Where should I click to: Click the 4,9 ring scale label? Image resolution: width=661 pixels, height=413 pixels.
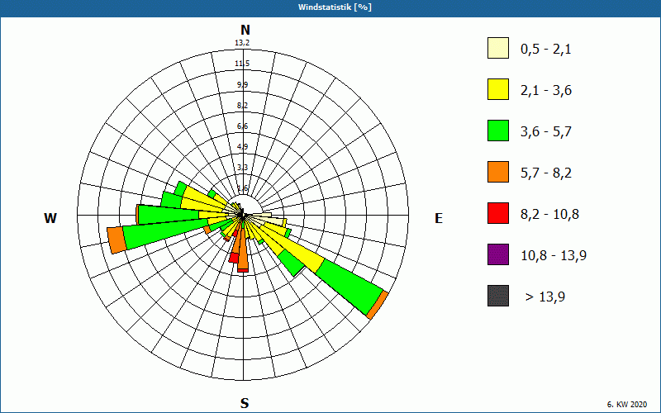(x=242, y=147)
